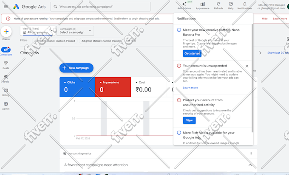Screen dimensions: 289x175
Task: Open Billing in the sidebar
Action: (6, 92)
